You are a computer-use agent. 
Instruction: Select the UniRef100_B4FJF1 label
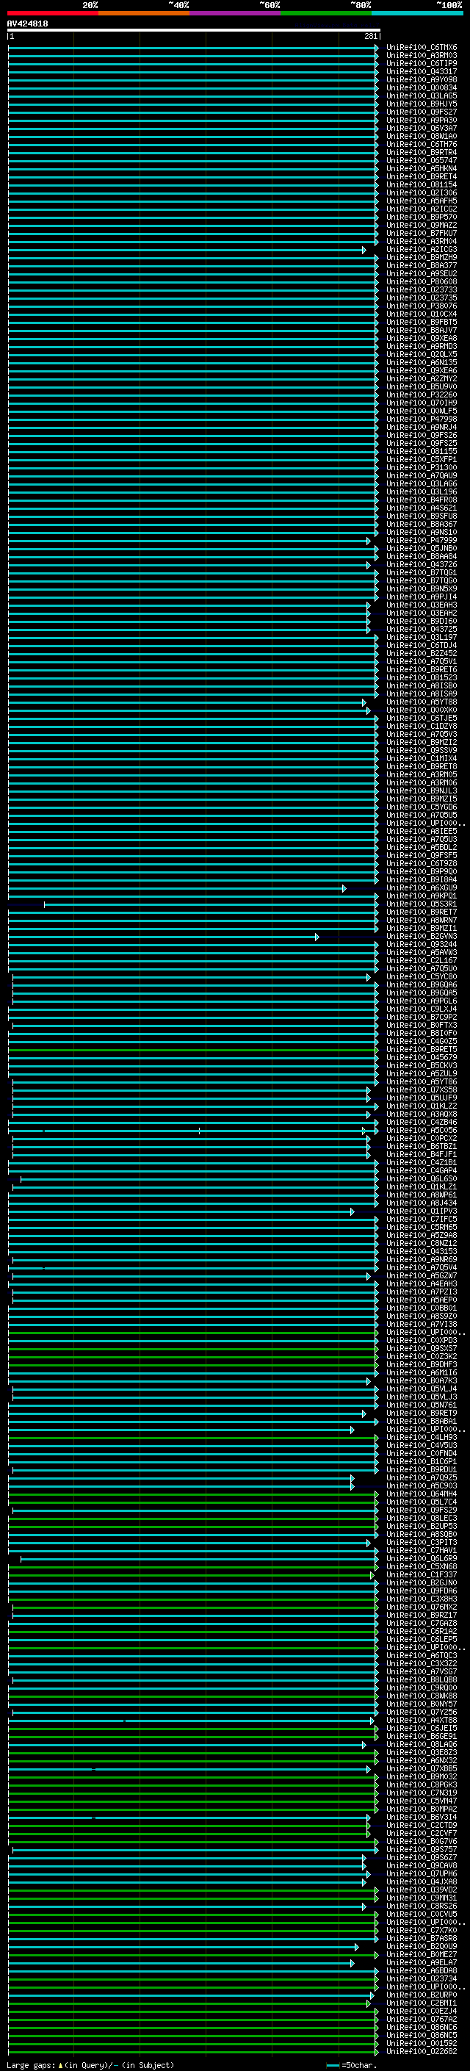tap(422, 1154)
